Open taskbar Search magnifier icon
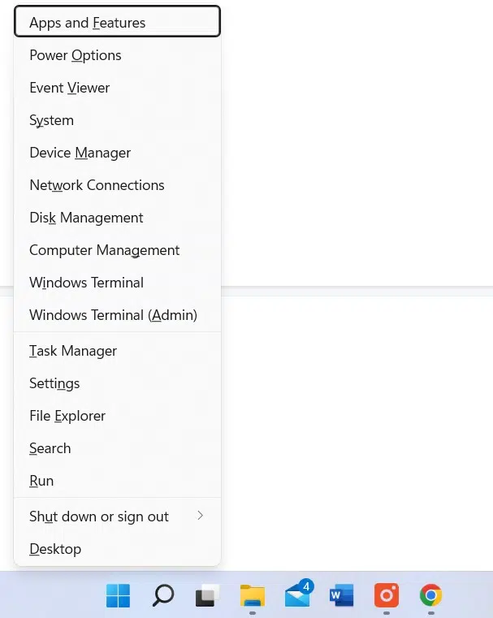Image resolution: width=493 pixels, height=618 pixels. (x=162, y=596)
